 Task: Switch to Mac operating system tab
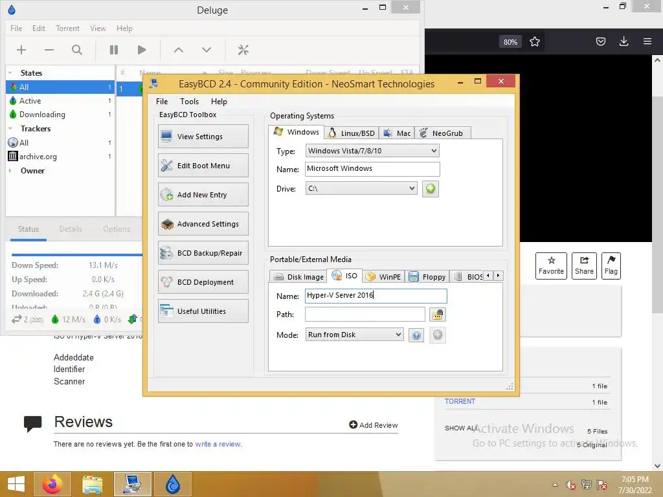(397, 133)
